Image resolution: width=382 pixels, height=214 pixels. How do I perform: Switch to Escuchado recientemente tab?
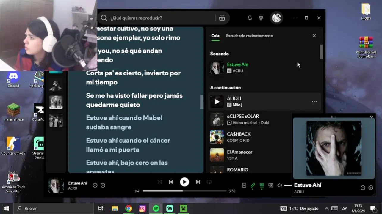click(x=249, y=36)
